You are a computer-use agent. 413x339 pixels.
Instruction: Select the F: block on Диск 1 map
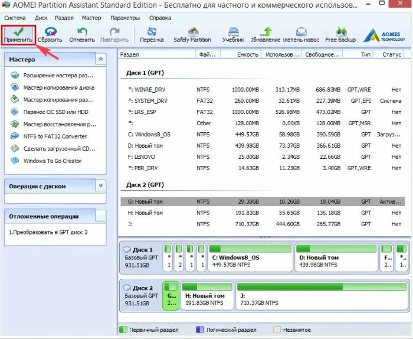coord(386,258)
